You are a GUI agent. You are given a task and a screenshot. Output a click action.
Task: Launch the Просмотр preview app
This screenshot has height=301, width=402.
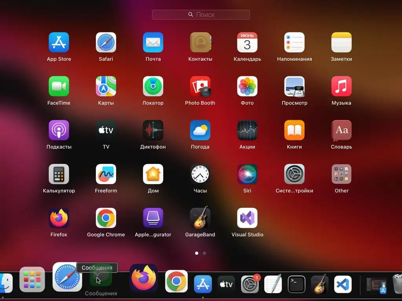[294, 86]
